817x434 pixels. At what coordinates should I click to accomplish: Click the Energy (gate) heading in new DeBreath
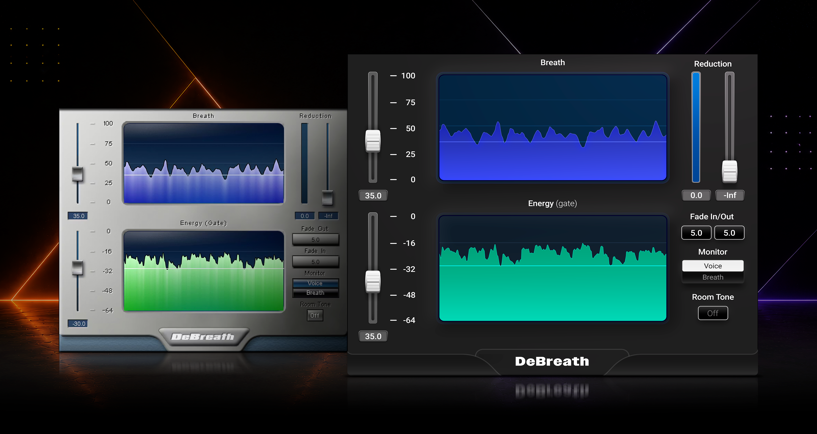(x=552, y=203)
